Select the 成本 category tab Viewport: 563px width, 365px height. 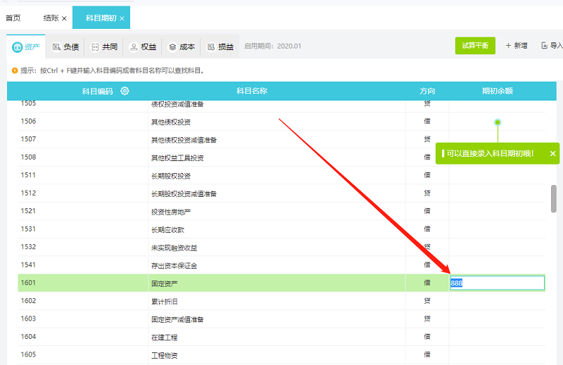coord(181,47)
